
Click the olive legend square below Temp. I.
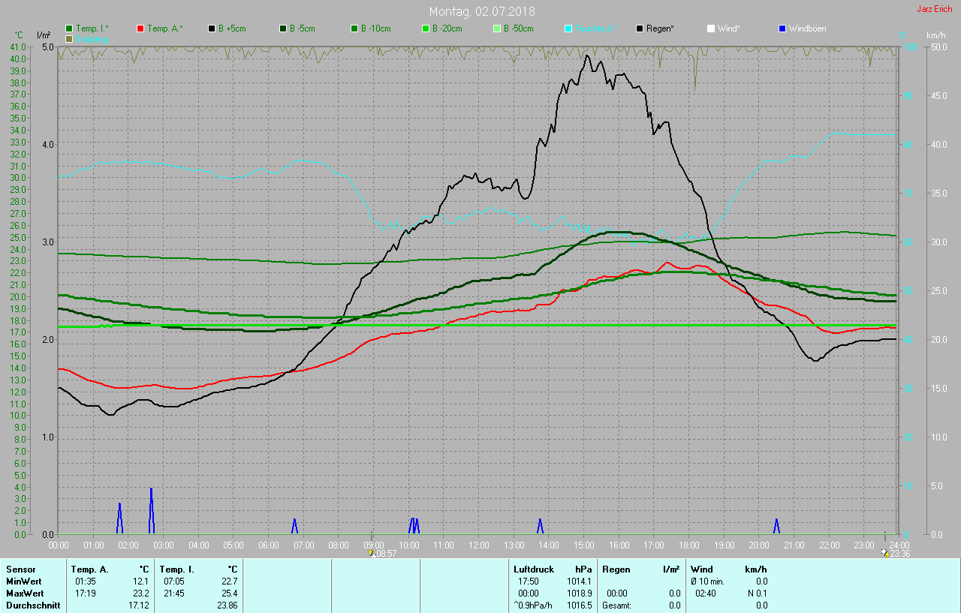point(69,38)
